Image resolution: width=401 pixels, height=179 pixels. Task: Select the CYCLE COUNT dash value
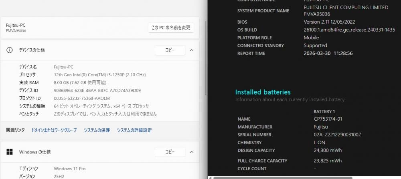pos(315,169)
